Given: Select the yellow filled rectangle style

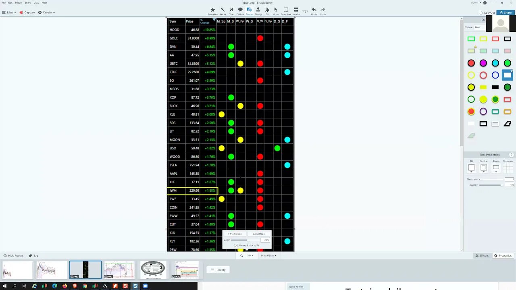Looking at the screenshot, I should pyautogui.click(x=483, y=87).
